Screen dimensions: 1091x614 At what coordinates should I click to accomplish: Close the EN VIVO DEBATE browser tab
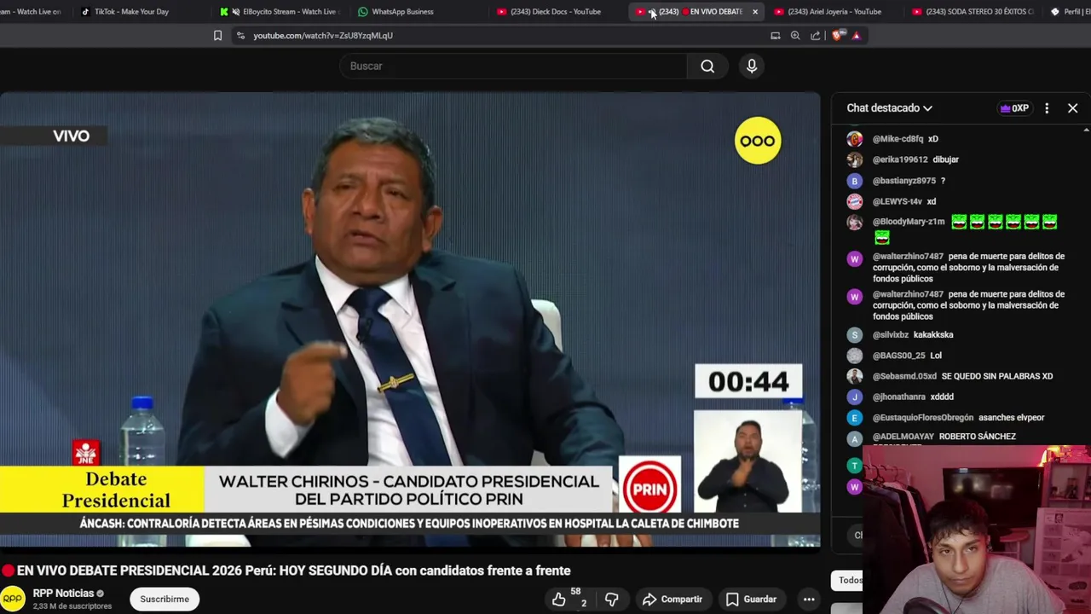pyautogui.click(x=754, y=12)
